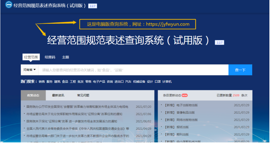Switch to the 主题 tab
Viewport: 271px width, 143px height.
tap(65, 57)
